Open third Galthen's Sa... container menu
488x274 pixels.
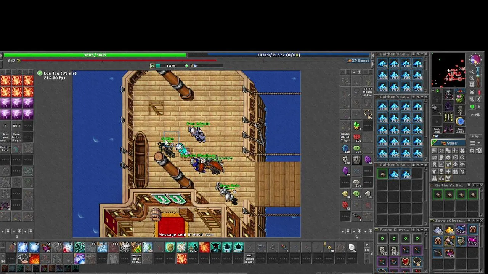414,165
